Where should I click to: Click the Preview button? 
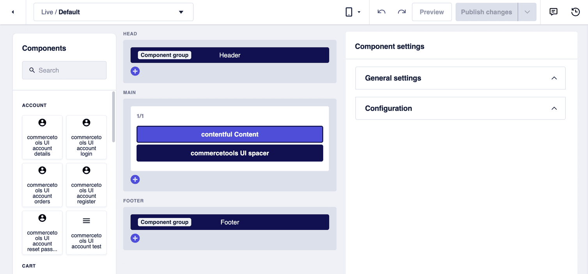(x=432, y=12)
